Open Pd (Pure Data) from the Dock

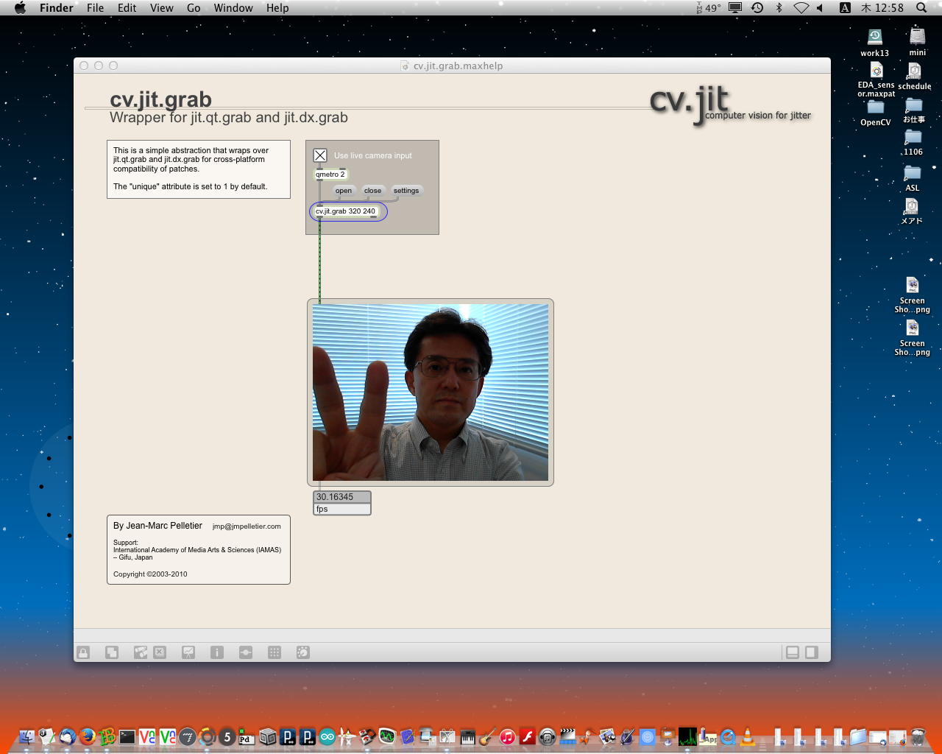coord(247,736)
